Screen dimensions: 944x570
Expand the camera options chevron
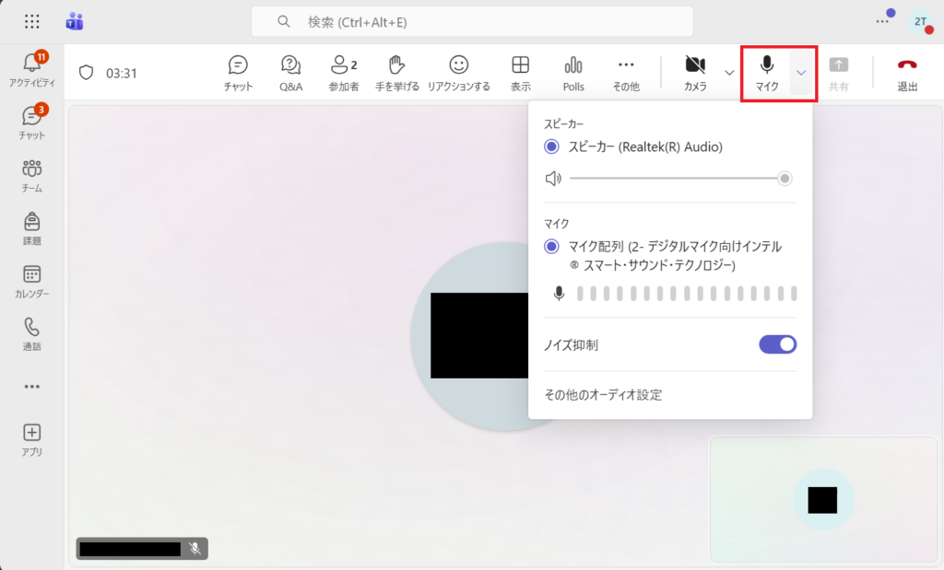[x=729, y=73]
